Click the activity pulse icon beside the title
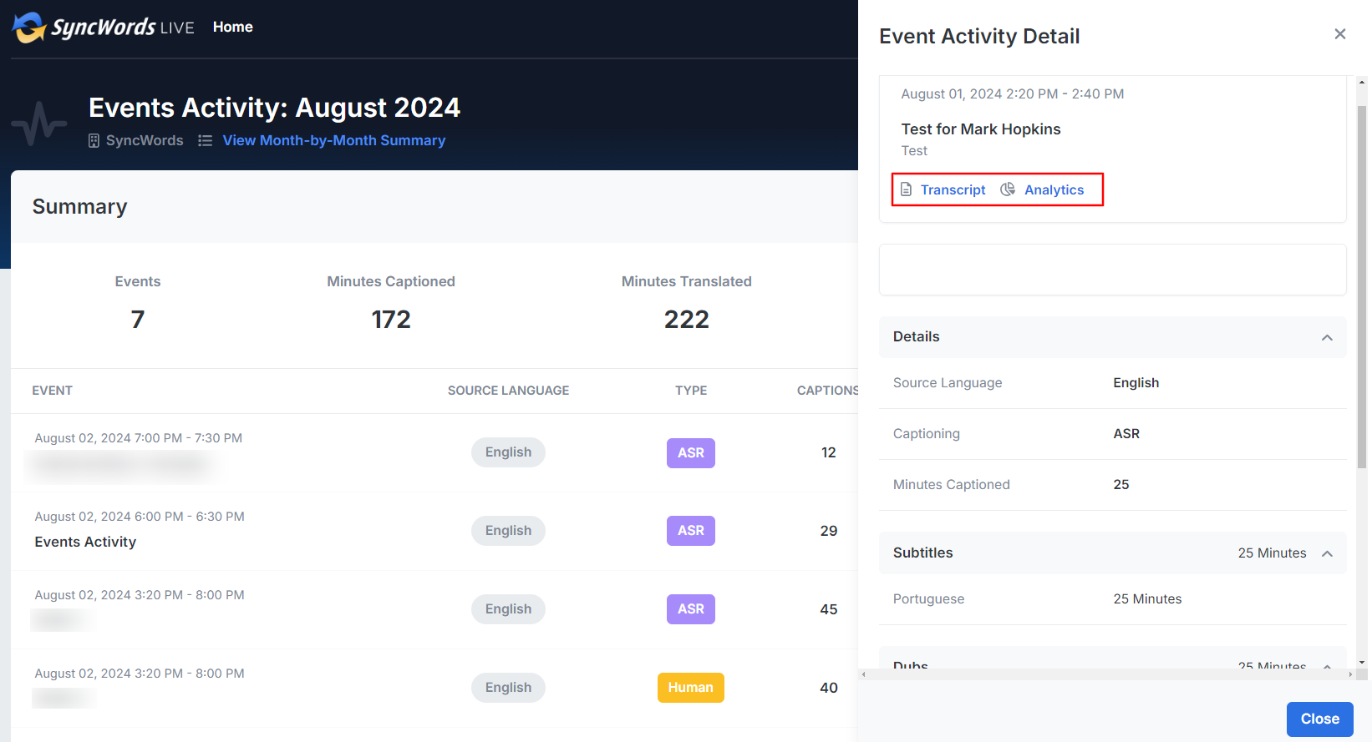Viewport: 1372px width, 742px height. click(39, 124)
